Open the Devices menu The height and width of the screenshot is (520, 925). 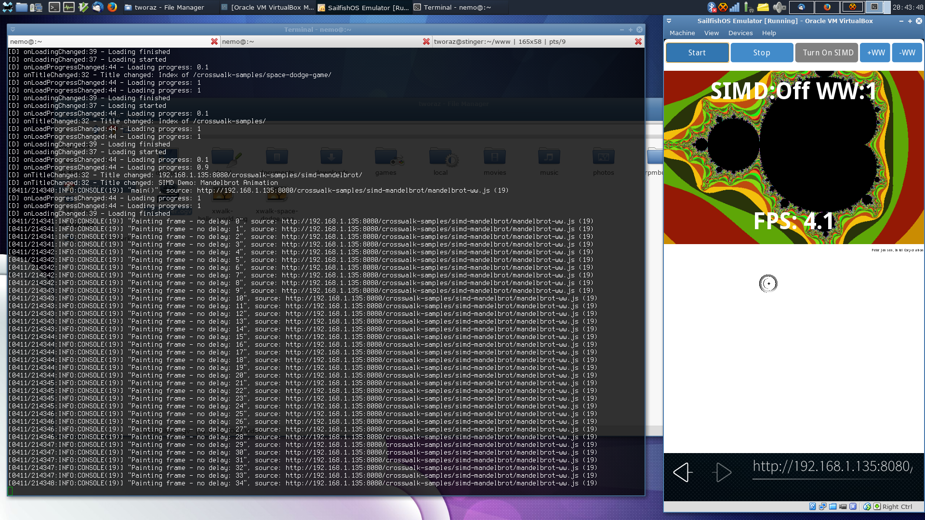[740, 33]
